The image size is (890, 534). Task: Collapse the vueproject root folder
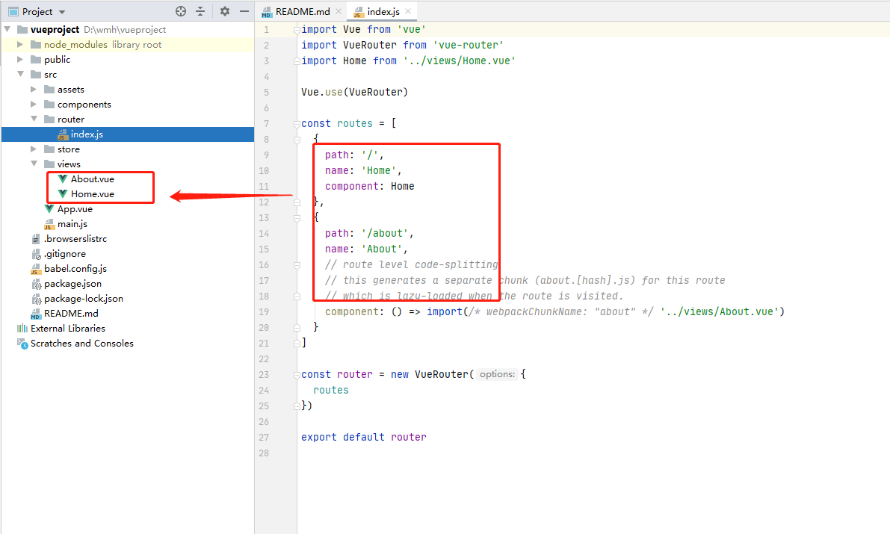click(7, 29)
